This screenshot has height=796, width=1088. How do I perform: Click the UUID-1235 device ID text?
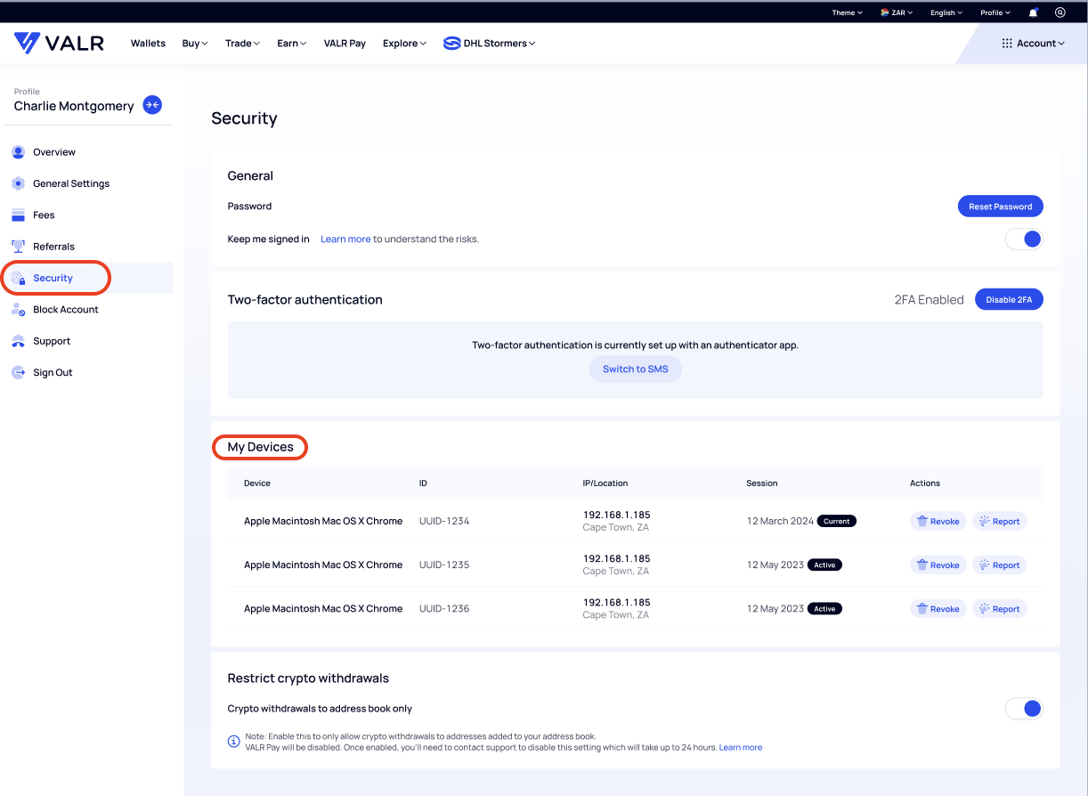tap(444, 565)
